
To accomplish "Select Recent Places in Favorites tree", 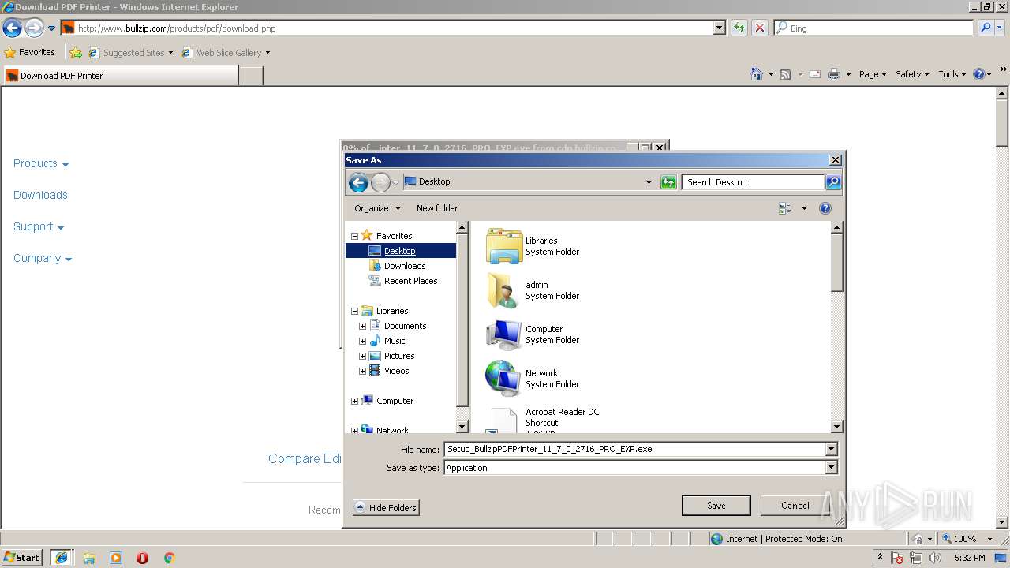I will click(410, 281).
